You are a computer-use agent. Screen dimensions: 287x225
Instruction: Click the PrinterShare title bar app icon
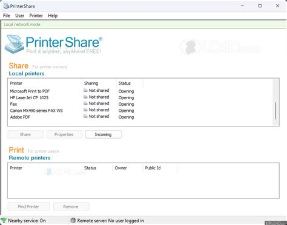(6, 6)
